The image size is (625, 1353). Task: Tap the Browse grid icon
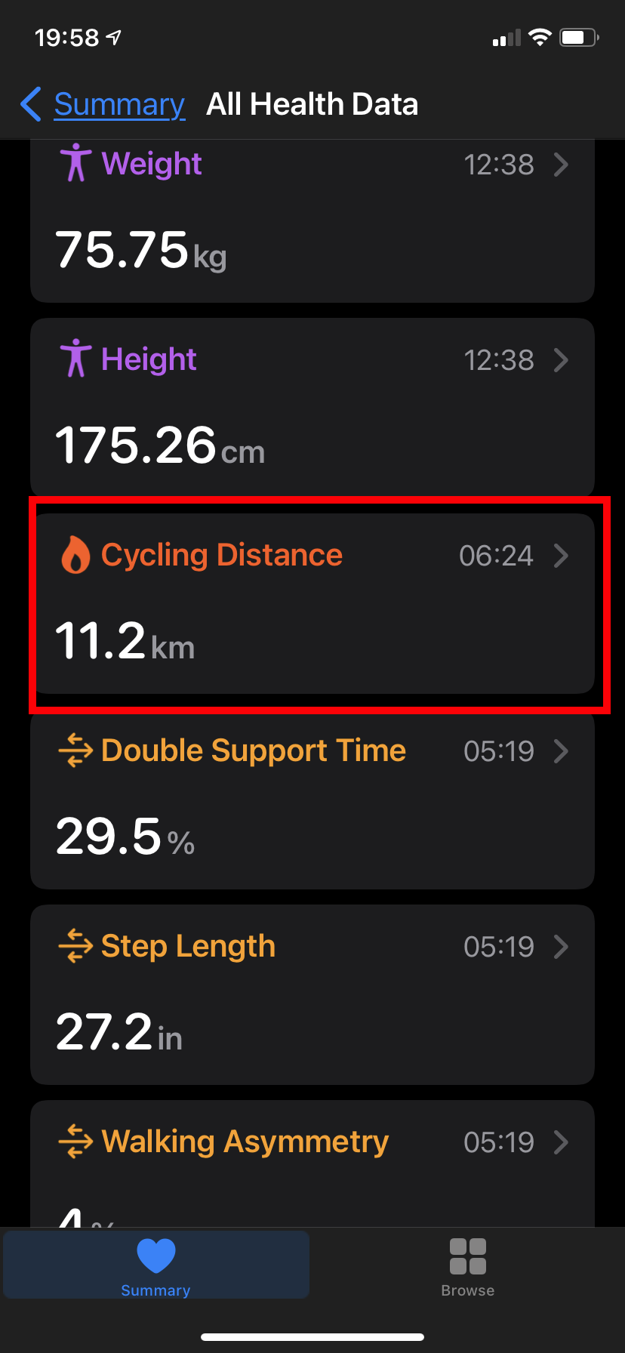(x=468, y=1257)
